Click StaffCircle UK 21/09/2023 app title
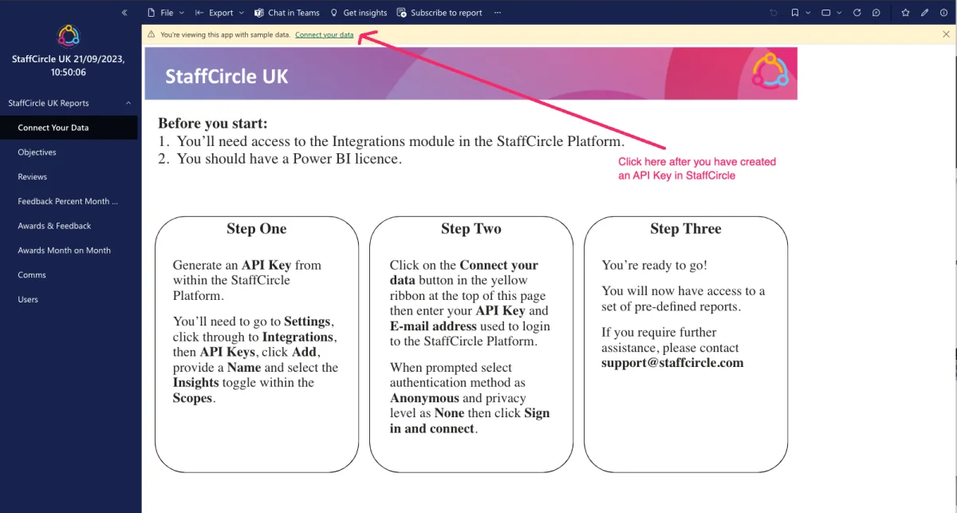The height and width of the screenshot is (513, 957). tap(69, 65)
